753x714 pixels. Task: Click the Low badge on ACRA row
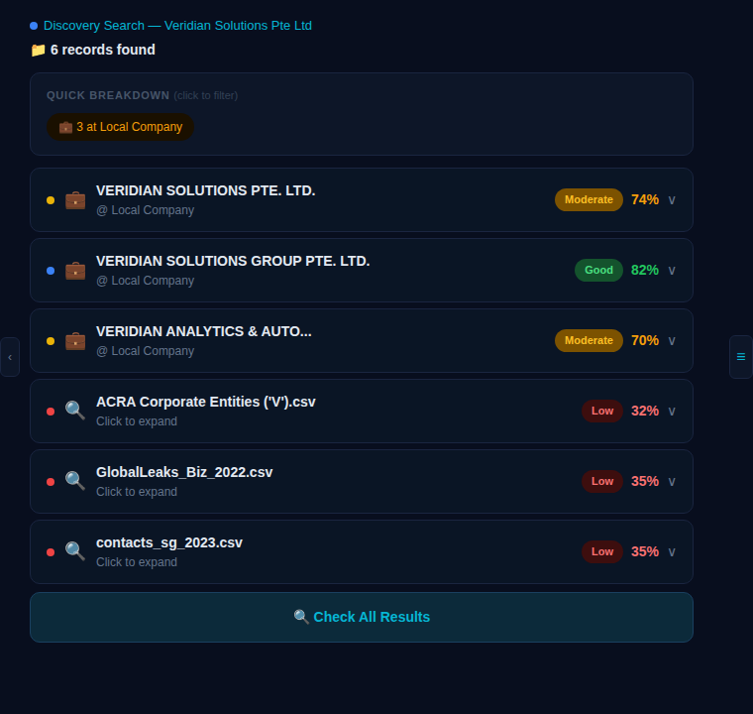[602, 411]
